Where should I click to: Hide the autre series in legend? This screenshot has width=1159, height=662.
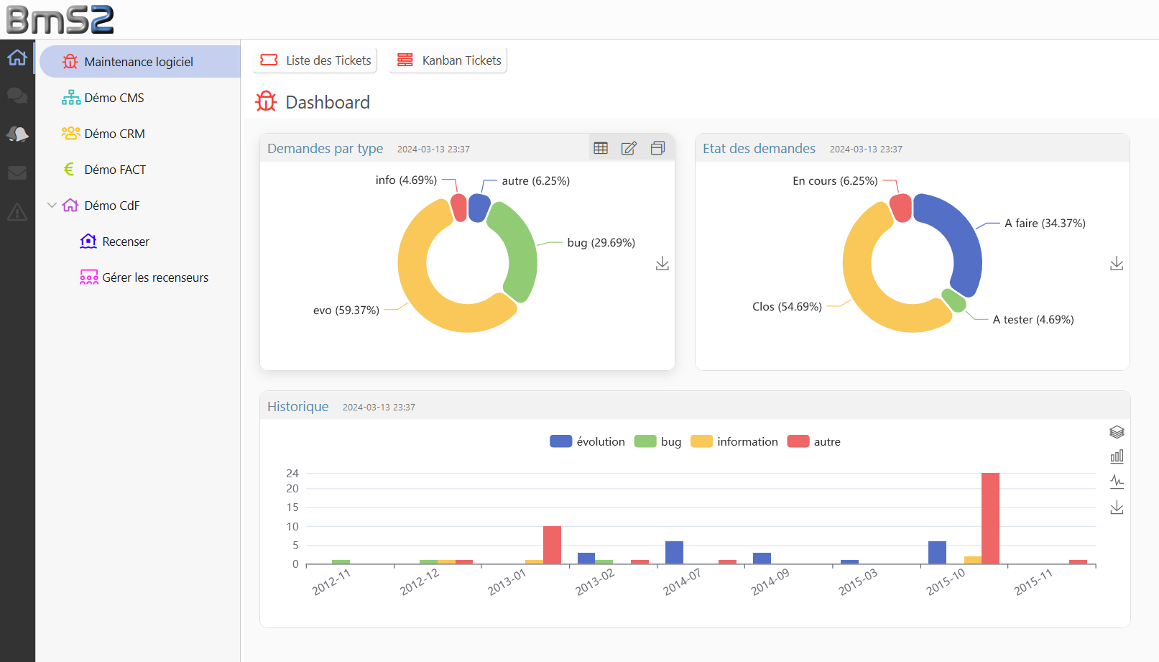813,441
